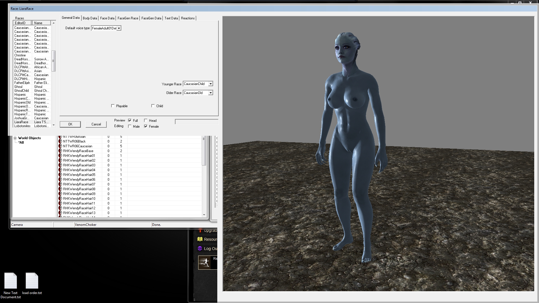Select Christine in the Races list
This screenshot has height=303, width=539.
point(32,55)
